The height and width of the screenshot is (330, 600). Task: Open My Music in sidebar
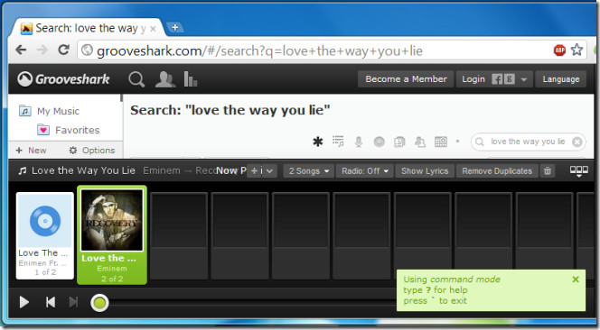click(49, 111)
